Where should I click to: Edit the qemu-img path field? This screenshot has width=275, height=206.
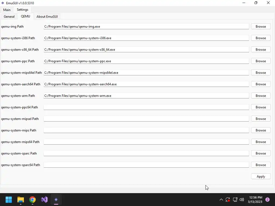point(146,27)
